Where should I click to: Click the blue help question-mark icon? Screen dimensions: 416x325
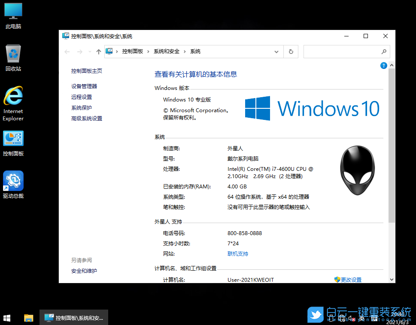click(383, 65)
